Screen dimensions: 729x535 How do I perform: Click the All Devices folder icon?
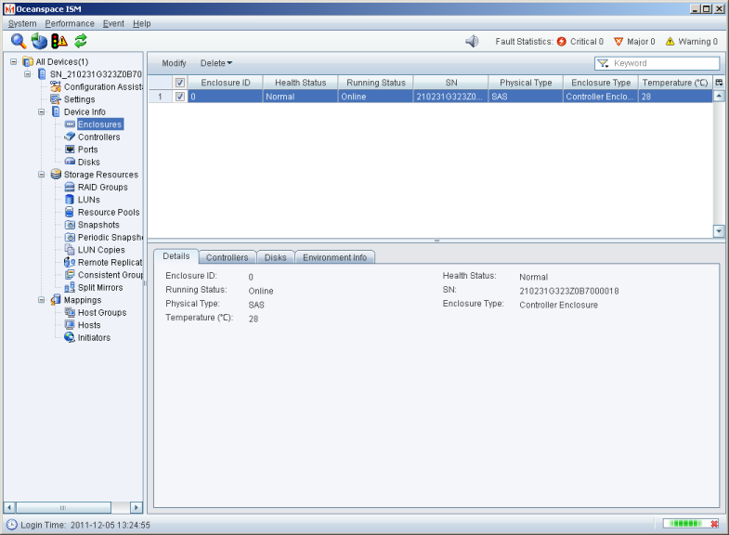click(x=28, y=62)
